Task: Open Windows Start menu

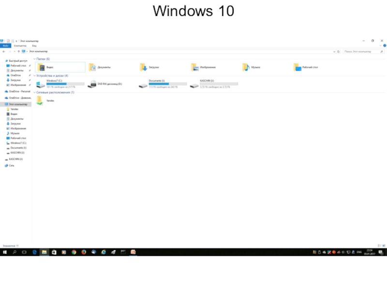Action: 5,252
